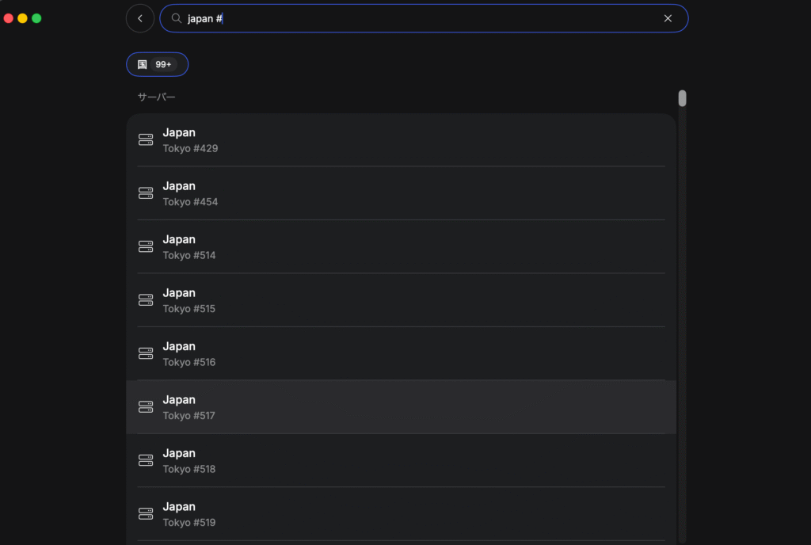Click the server list scrollbar thumb
811x545 pixels.
point(682,98)
